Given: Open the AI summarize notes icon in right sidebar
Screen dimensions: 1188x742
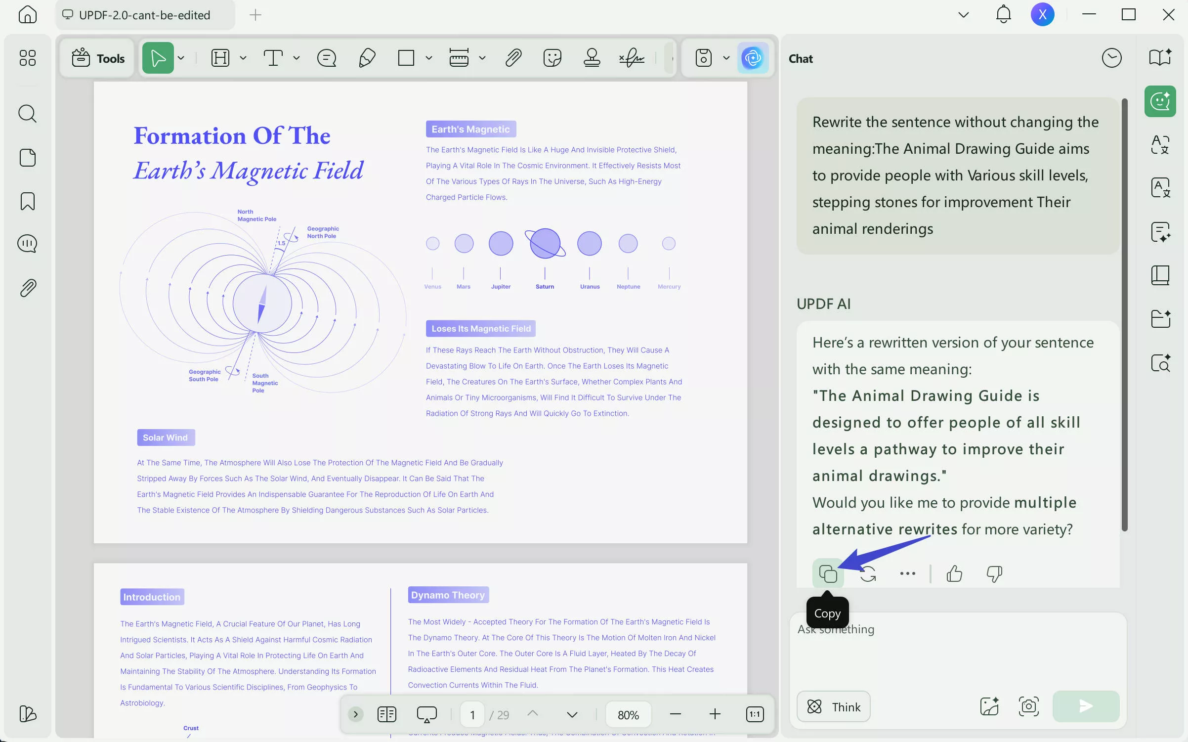Looking at the screenshot, I should click(1160, 231).
